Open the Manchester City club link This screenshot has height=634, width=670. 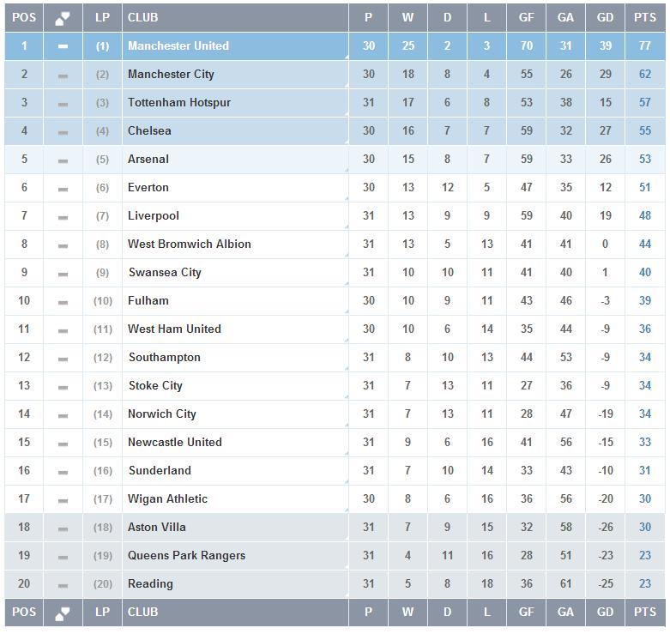[x=171, y=75]
